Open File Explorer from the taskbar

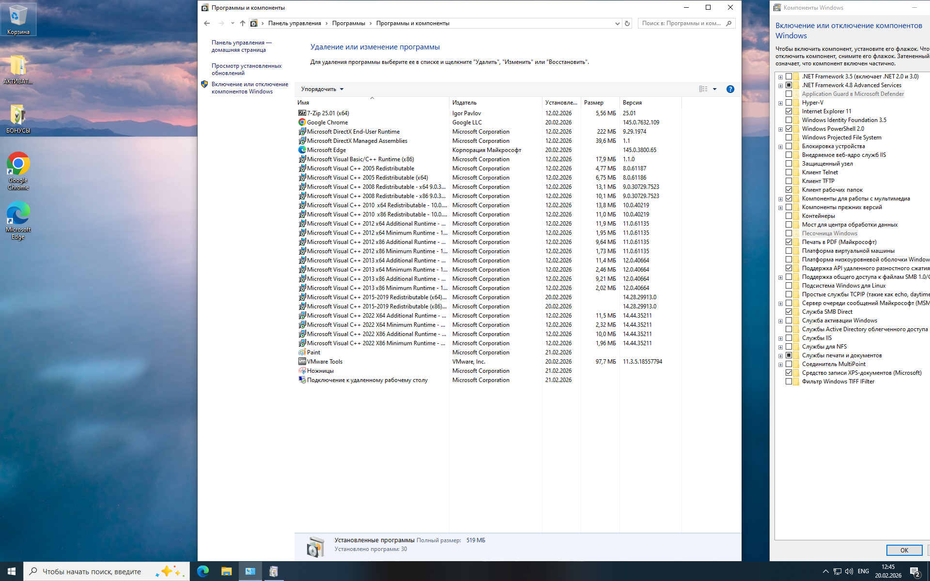pos(226,571)
